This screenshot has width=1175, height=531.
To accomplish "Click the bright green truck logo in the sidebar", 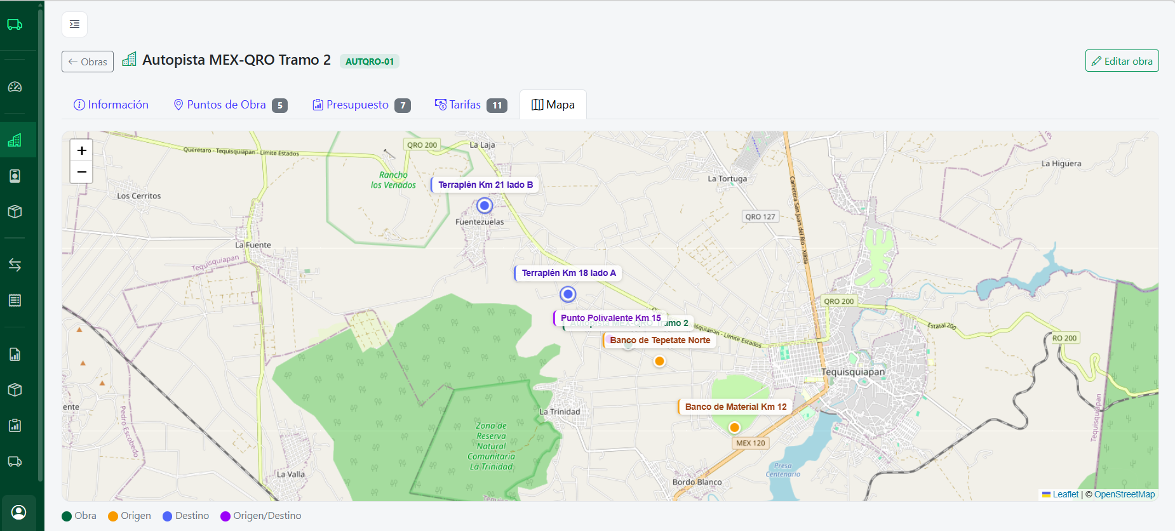I will [x=15, y=25].
